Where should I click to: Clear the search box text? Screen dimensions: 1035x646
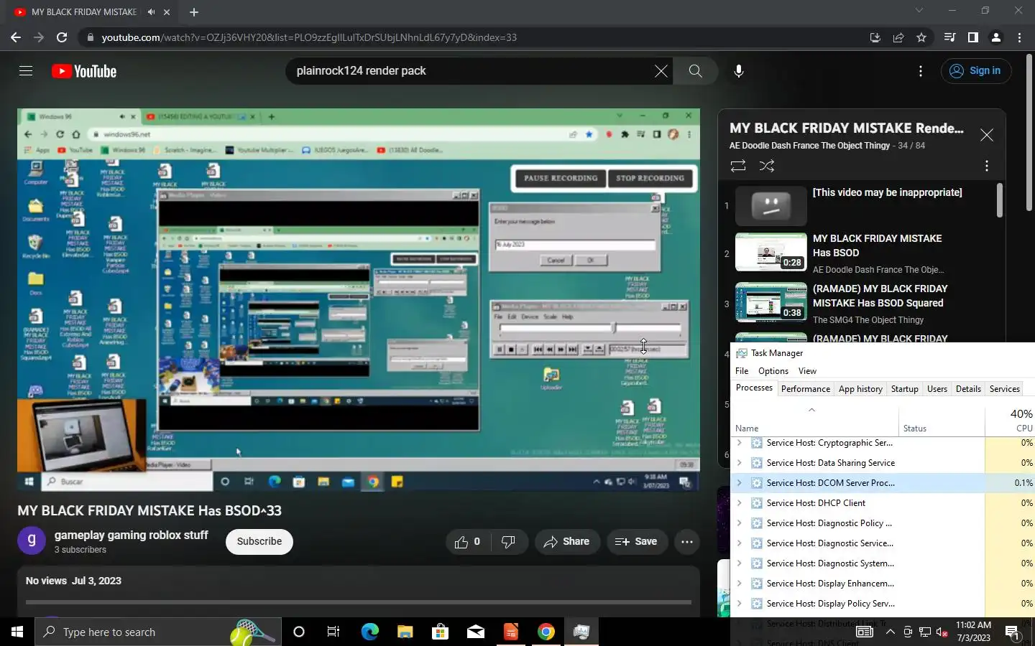point(661,71)
